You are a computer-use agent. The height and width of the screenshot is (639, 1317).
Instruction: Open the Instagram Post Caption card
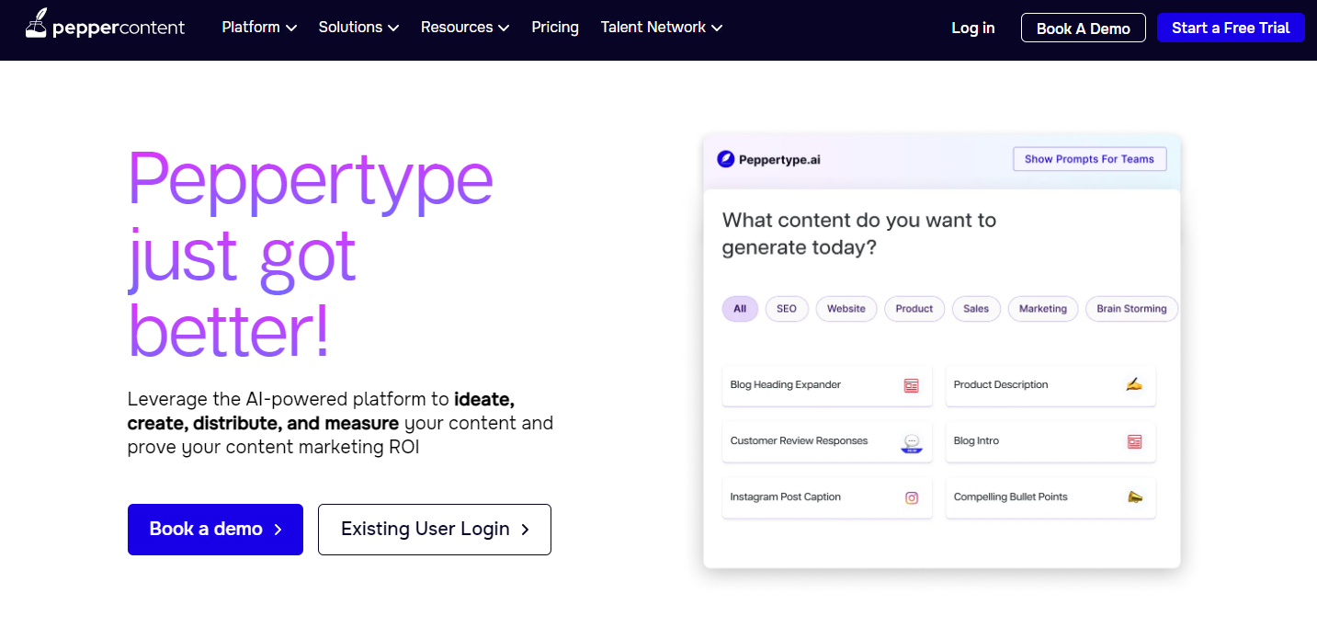(x=827, y=497)
